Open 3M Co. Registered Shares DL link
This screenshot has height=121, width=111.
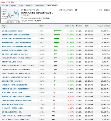click(16, 119)
